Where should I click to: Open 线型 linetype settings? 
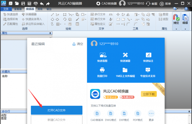point(163,19)
